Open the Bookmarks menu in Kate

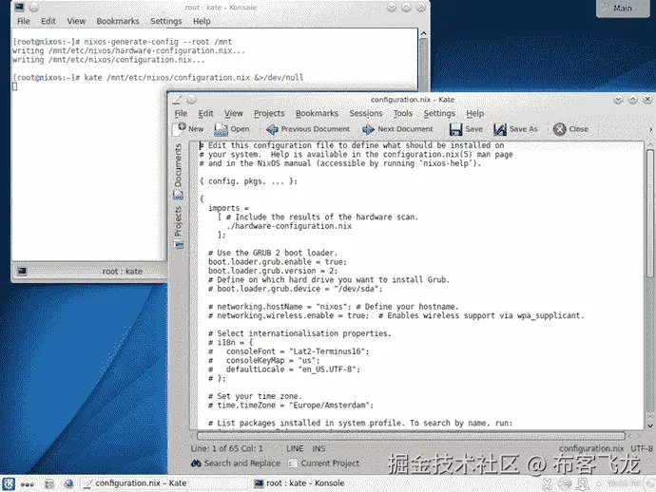(317, 113)
